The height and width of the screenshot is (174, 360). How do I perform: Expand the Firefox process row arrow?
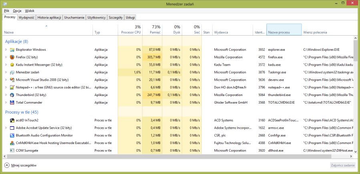[x=6, y=57]
